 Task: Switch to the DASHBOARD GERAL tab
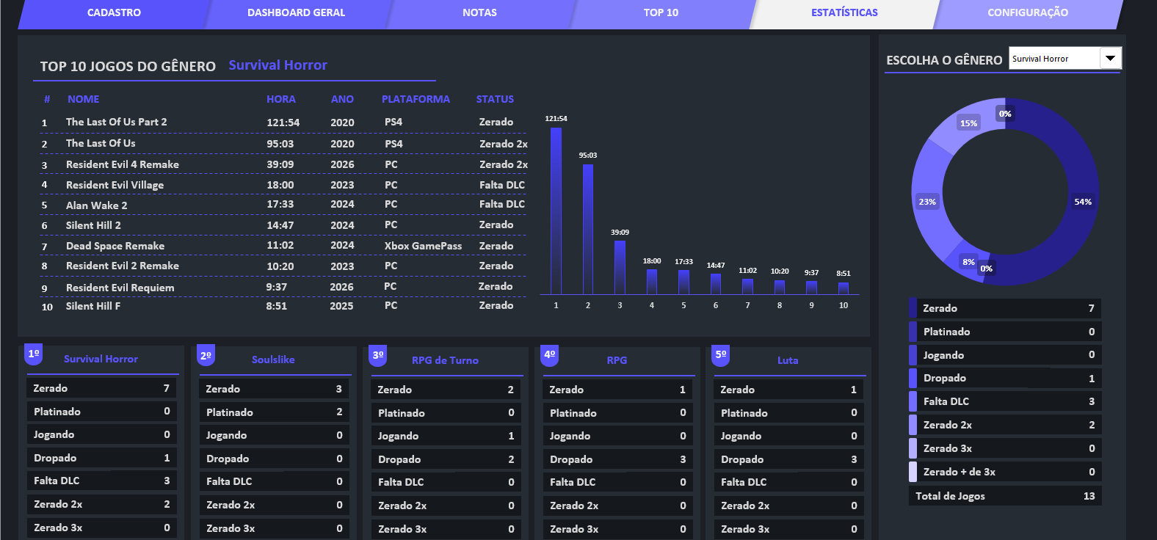pos(296,13)
